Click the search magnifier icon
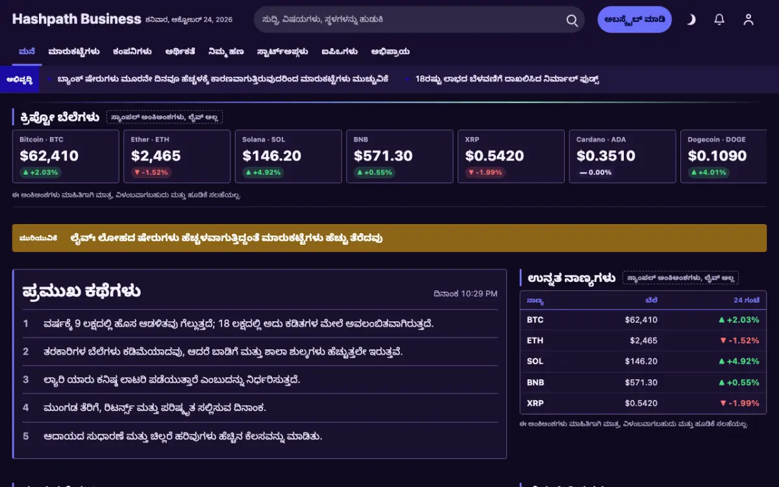779x487 pixels. (x=572, y=20)
